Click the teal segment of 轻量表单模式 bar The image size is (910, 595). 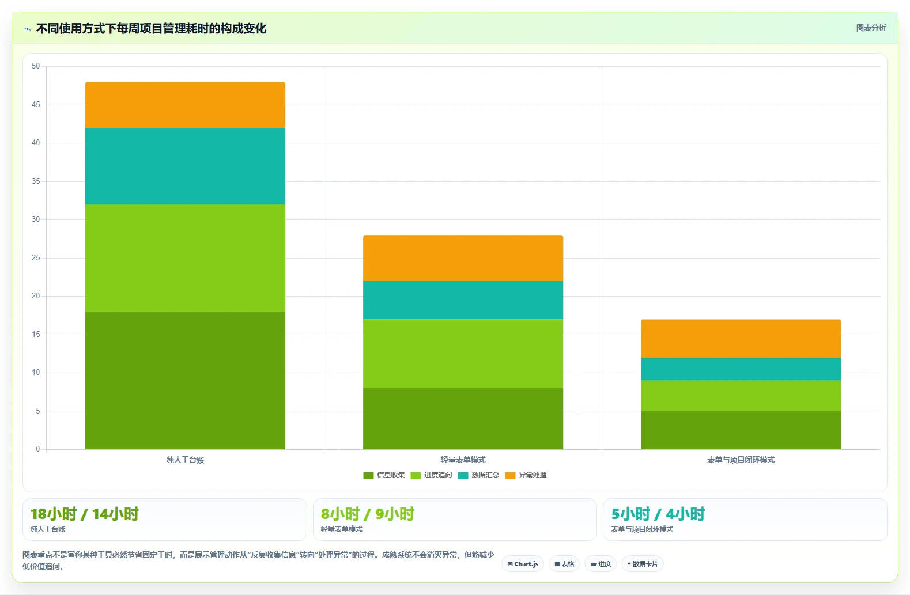(463, 300)
